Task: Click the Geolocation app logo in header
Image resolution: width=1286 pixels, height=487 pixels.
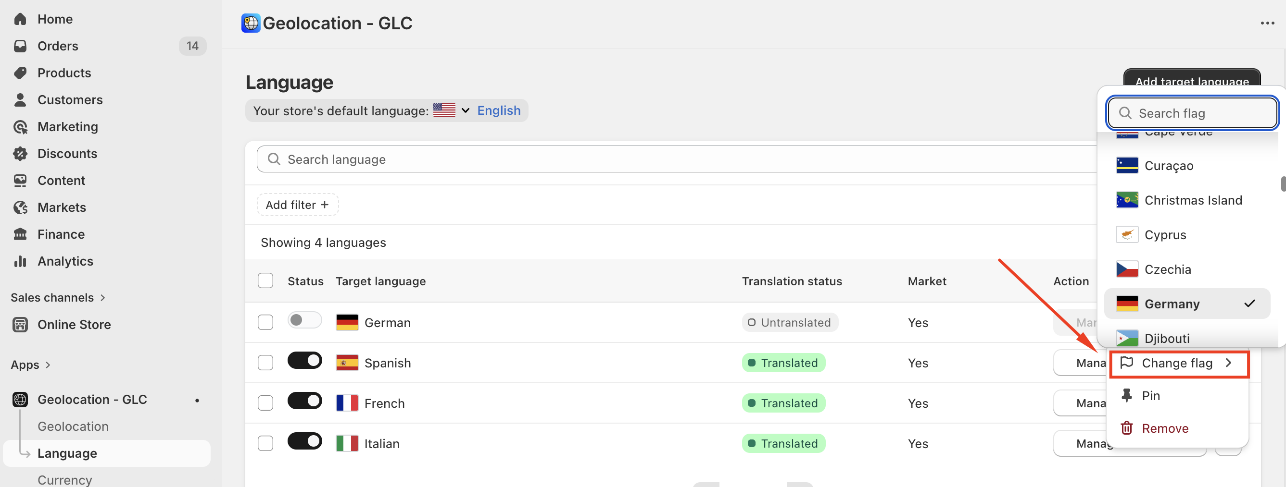Action: pyautogui.click(x=251, y=23)
